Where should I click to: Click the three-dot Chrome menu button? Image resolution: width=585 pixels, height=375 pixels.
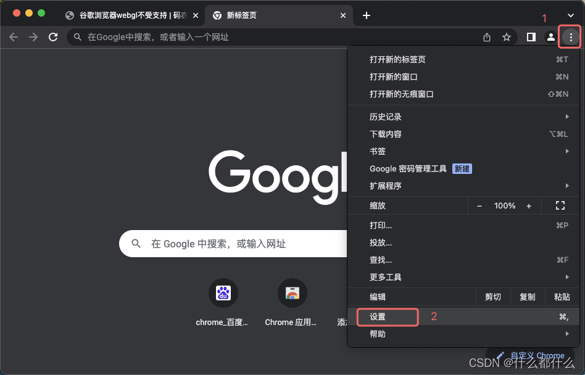tap(570, 37)
